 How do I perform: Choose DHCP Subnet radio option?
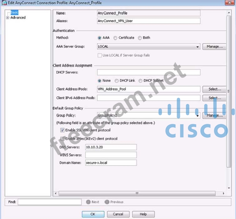(x=140, y=81)
